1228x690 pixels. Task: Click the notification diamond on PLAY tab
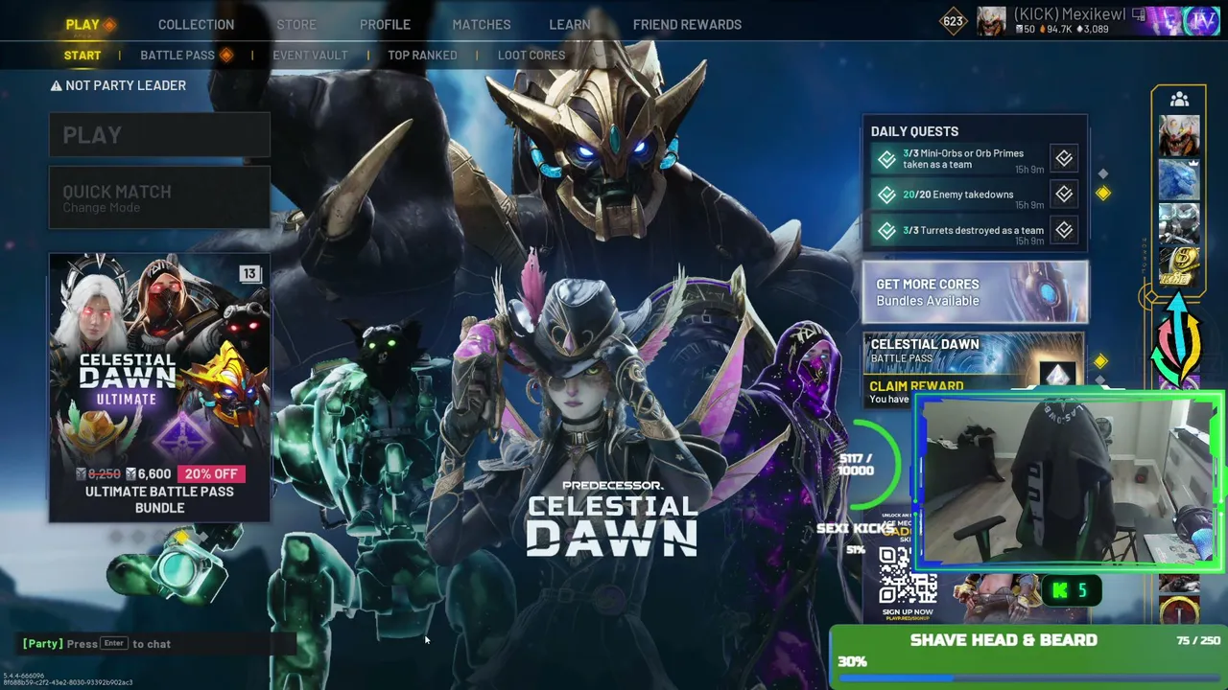(x=109, y=25)
